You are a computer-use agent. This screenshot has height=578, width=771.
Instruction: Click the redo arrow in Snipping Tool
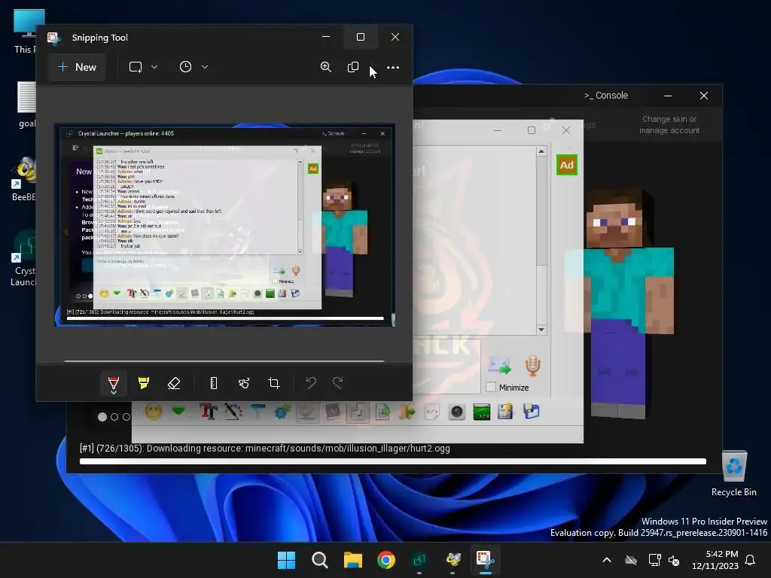[x=338, y=382]
